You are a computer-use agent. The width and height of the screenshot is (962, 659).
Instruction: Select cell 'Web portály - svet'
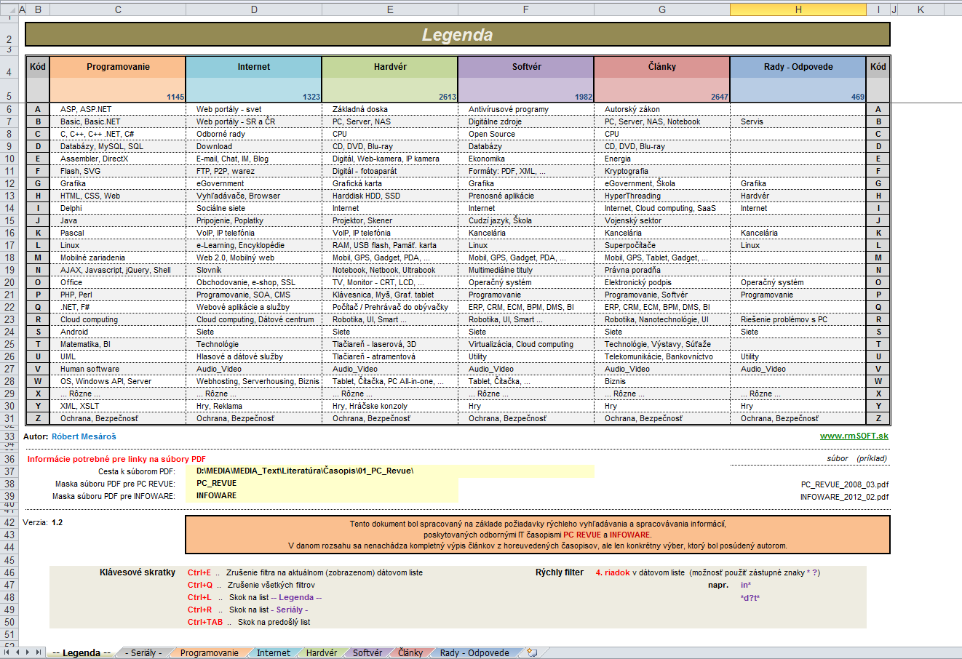point(254,109)
